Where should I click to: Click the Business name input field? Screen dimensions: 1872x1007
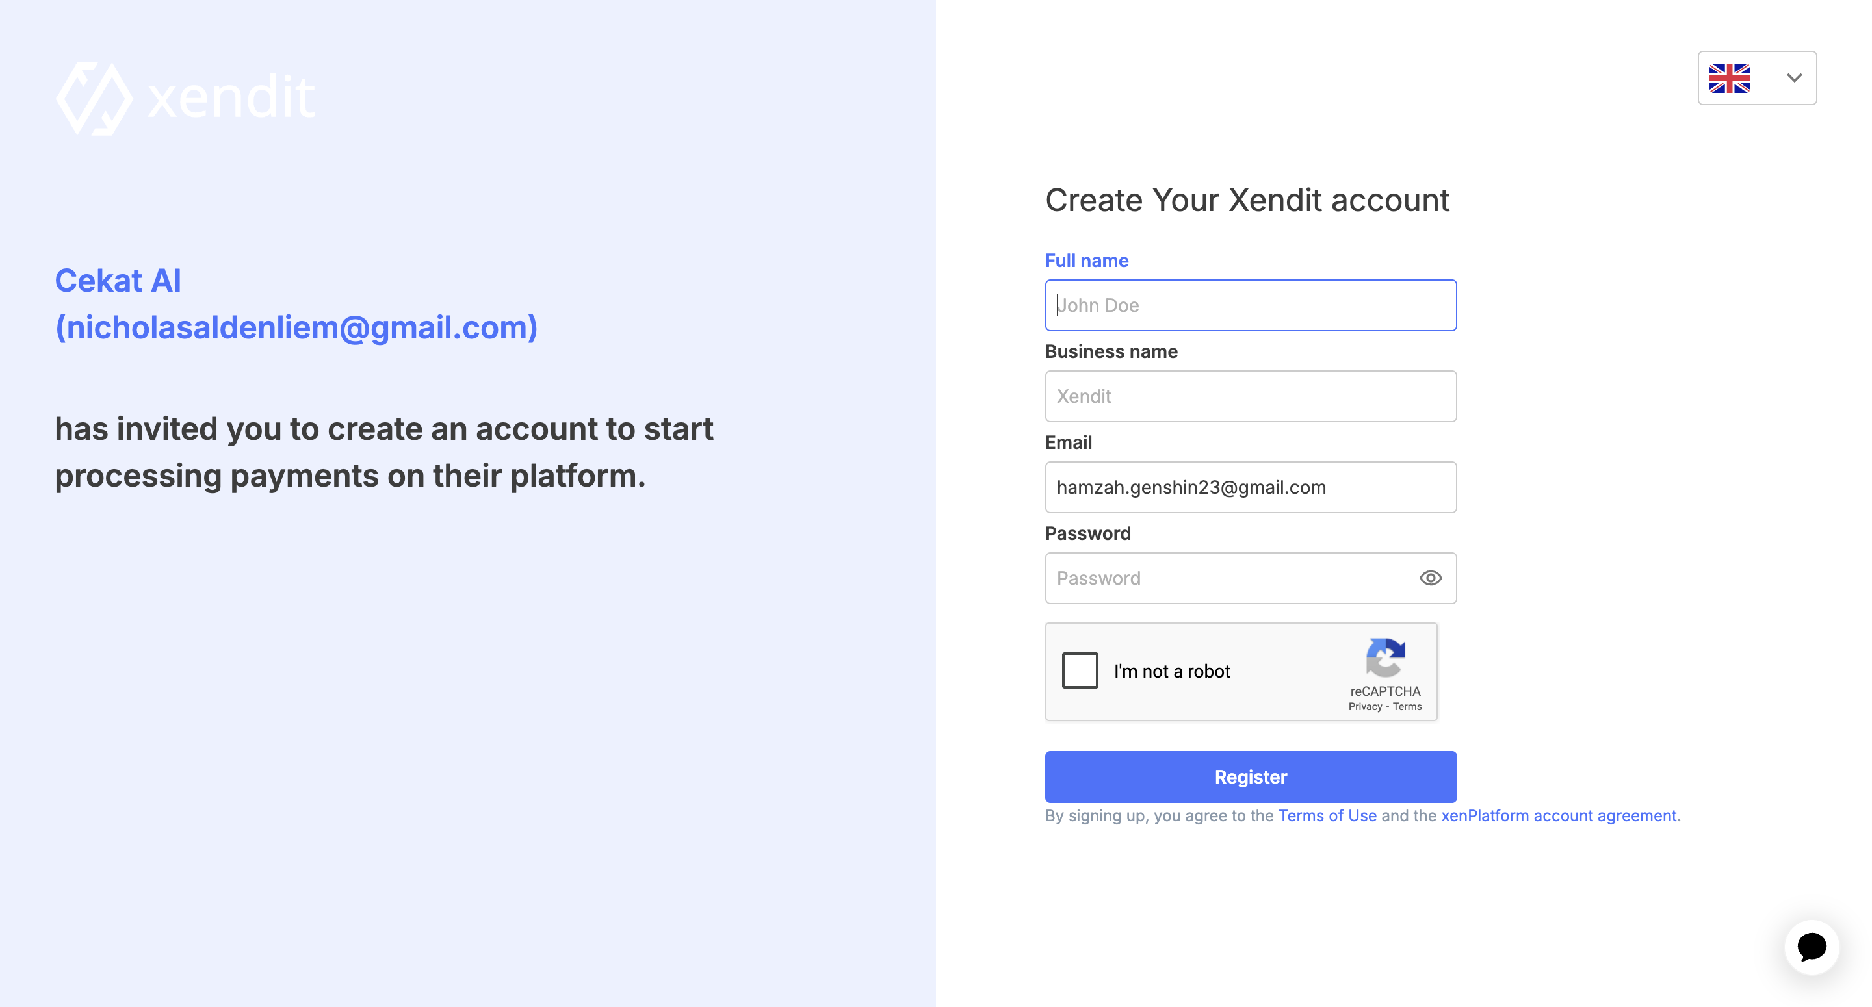tap(1250, 396)
